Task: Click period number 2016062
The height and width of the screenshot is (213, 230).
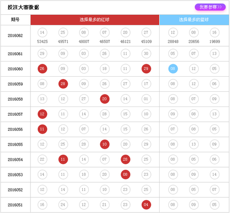Action: [15, 36]
